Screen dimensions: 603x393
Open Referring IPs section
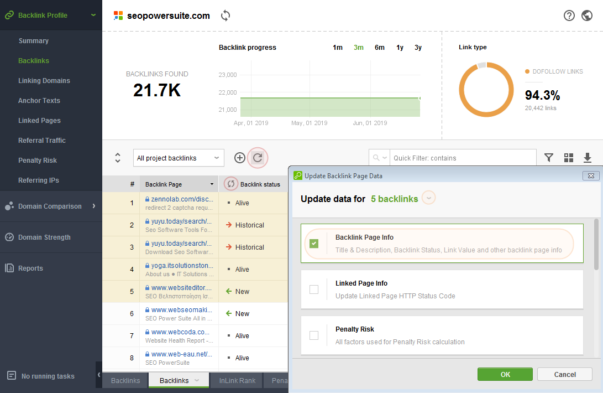[x=39, y=180]
